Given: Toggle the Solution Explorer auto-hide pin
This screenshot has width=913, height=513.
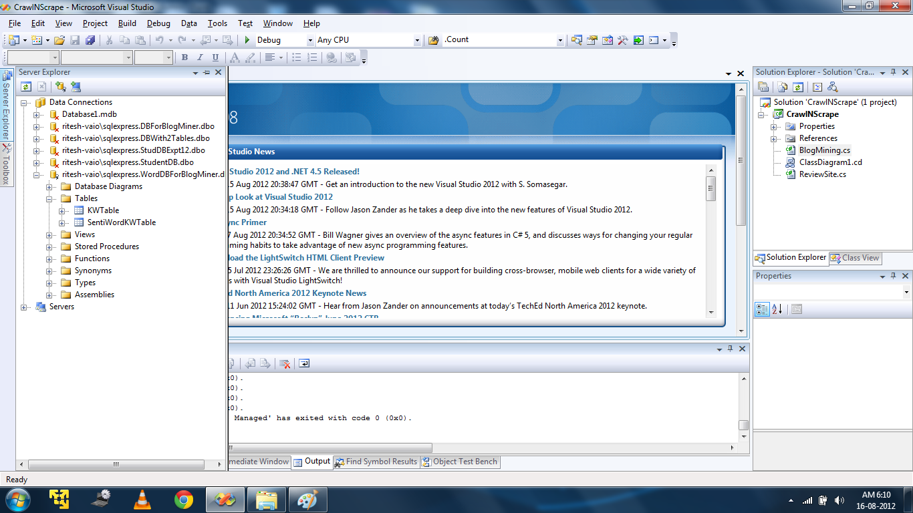Looking at the screenshot, I should tap(893, 72).
